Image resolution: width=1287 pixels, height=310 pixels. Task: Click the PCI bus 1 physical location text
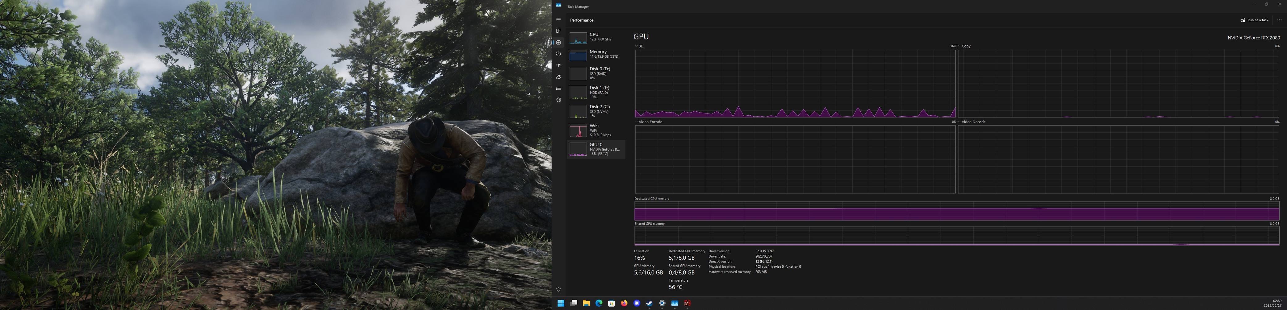click(778, 267)
